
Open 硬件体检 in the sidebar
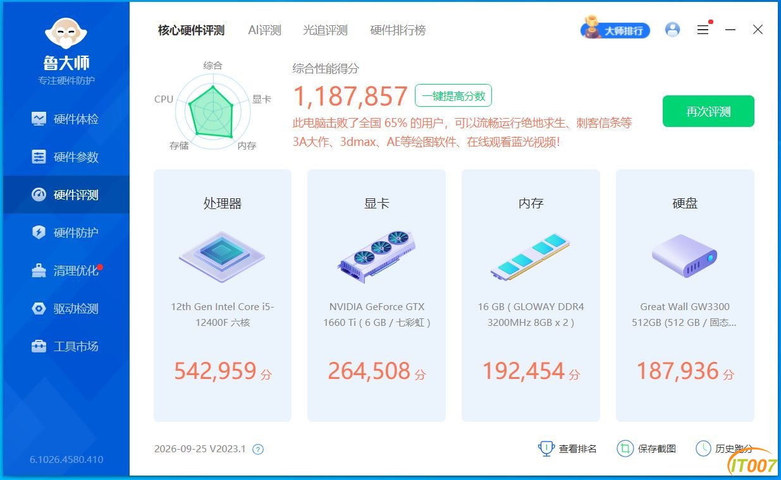pyautogui.click(x=66, y=119)
